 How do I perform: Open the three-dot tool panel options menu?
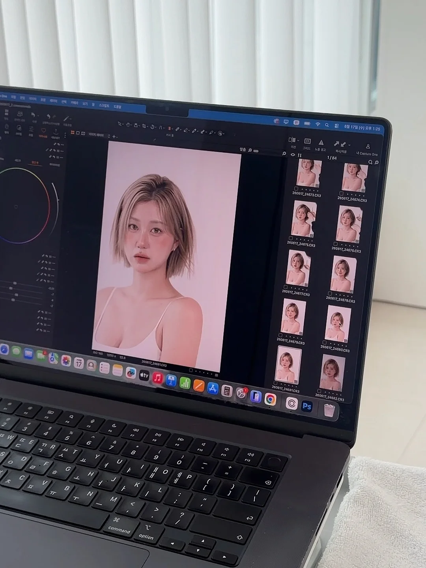tap(65, 135)
